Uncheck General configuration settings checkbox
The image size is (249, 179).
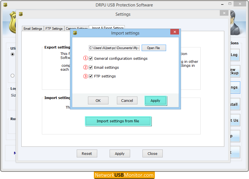(91, 59)
